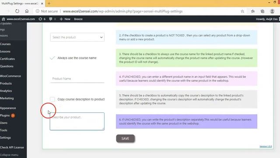Click the pink note starting '4. If UNCHECKED'

click(x=187, y=79)
